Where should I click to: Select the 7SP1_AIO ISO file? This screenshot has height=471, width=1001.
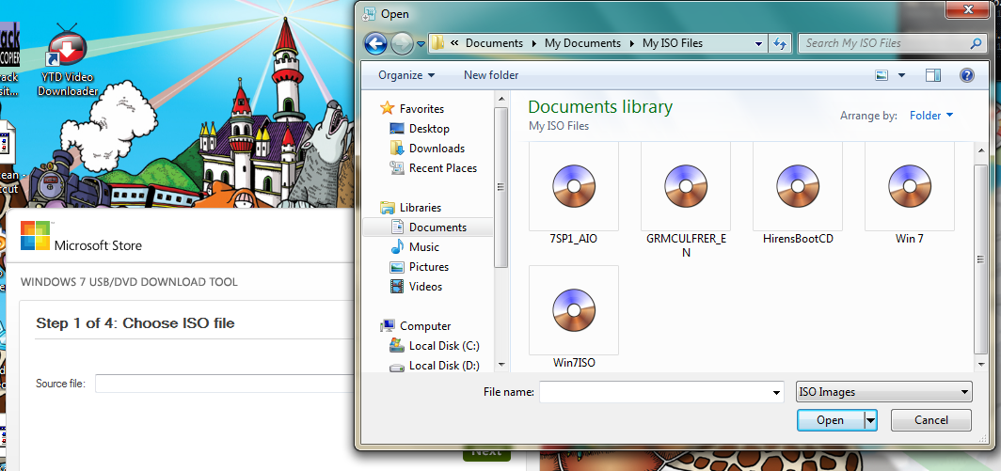(x=573, y=195)
